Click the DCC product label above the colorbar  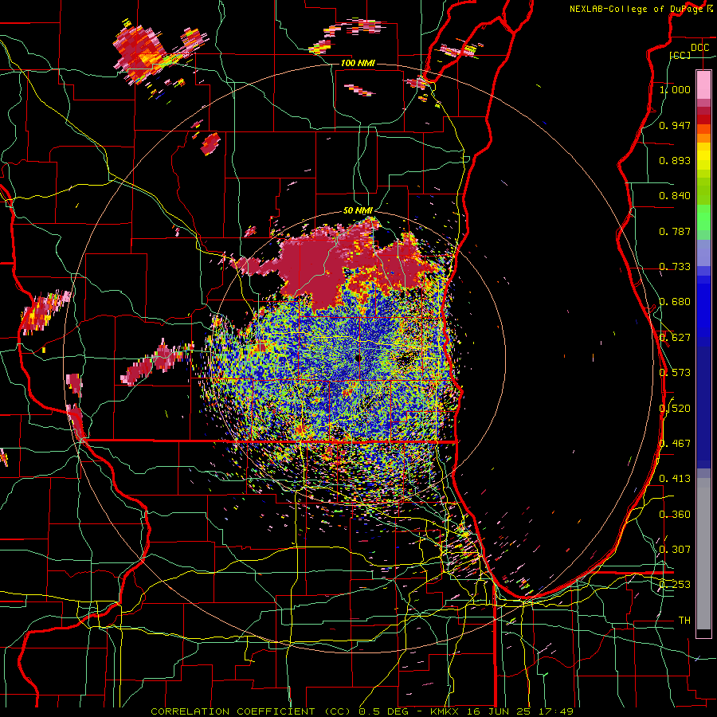[699, 48]
